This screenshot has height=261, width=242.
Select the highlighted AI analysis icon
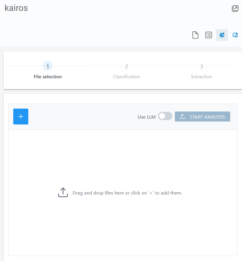pyautogui.click(x=222, y=35)
